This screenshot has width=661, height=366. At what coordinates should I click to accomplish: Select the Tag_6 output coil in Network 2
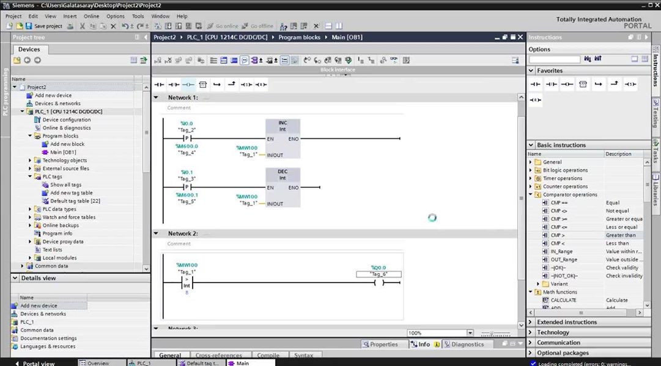click(x=379, y=282)
